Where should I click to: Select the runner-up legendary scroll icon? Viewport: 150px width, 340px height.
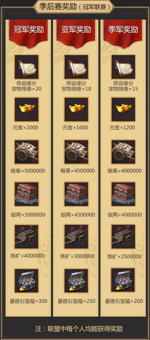[x=76, y=67]
